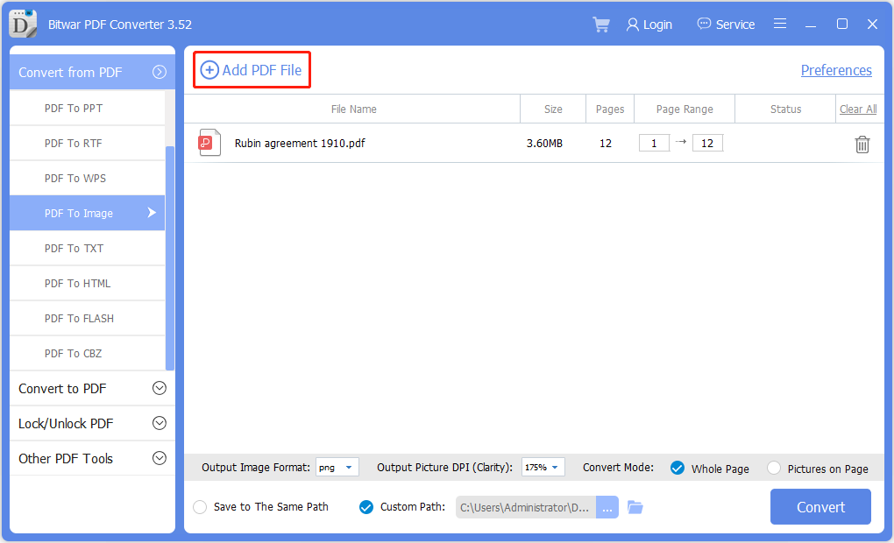Open the hamburger menu in title bar
894x543 pixels.
[x=779, y=25]
